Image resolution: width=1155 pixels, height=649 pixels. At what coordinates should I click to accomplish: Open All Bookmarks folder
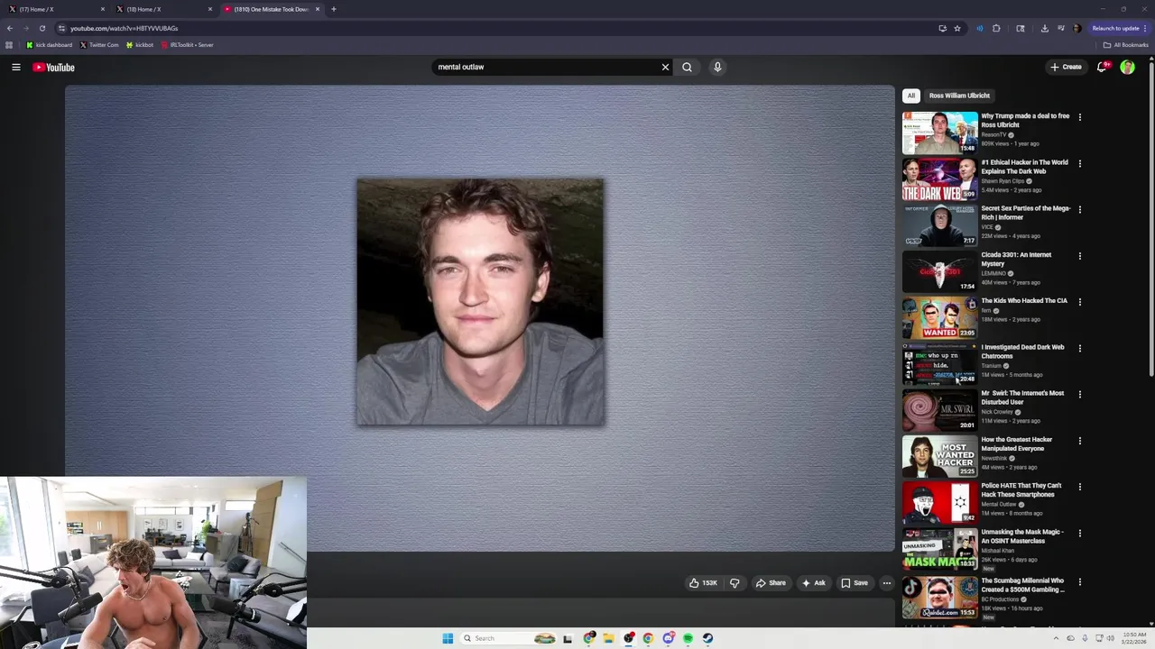[1126, 44]
